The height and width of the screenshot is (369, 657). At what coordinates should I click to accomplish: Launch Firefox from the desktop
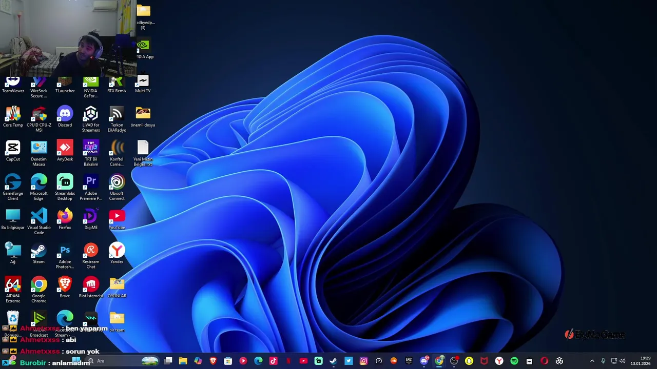(65, 219)
